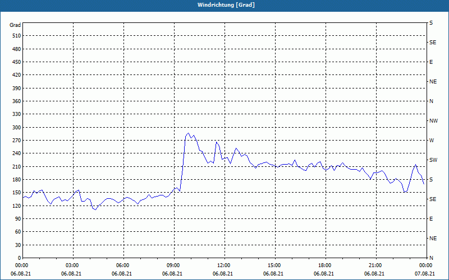The height and width of the screenshot is (280, 449).
Task: Click the 18:00 time label
Action: 326,265
